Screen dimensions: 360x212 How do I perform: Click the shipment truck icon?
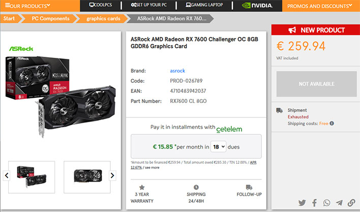[x=280, y=111]
